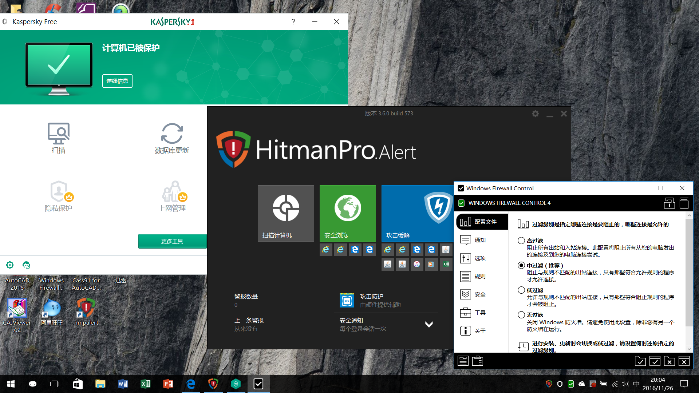The width and height of the screenshot is (699, 393).
Task: Select the 迅雷 desktop icon label
Action: point(121,280)
